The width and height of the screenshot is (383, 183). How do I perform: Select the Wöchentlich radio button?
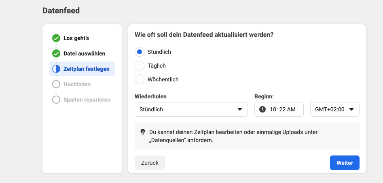[x=140, y=79]
